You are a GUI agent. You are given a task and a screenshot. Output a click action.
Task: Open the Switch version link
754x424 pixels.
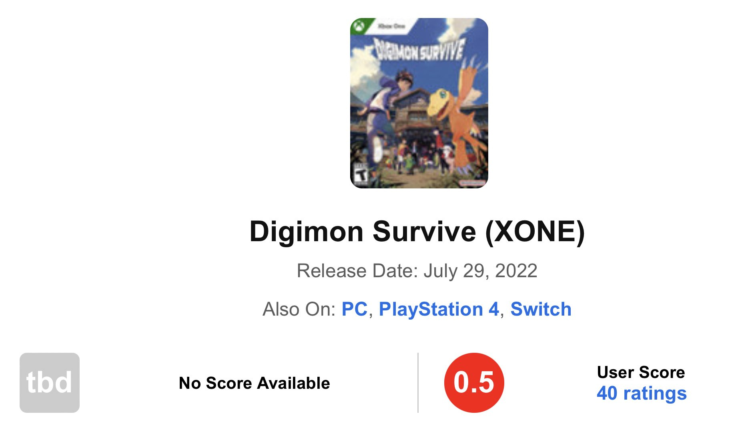point(541,309)
